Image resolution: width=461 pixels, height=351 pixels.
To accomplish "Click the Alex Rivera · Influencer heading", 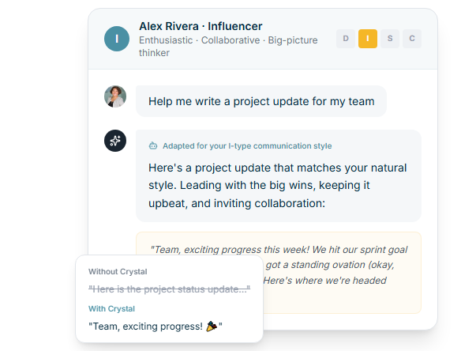I will [x=201, y=26].
